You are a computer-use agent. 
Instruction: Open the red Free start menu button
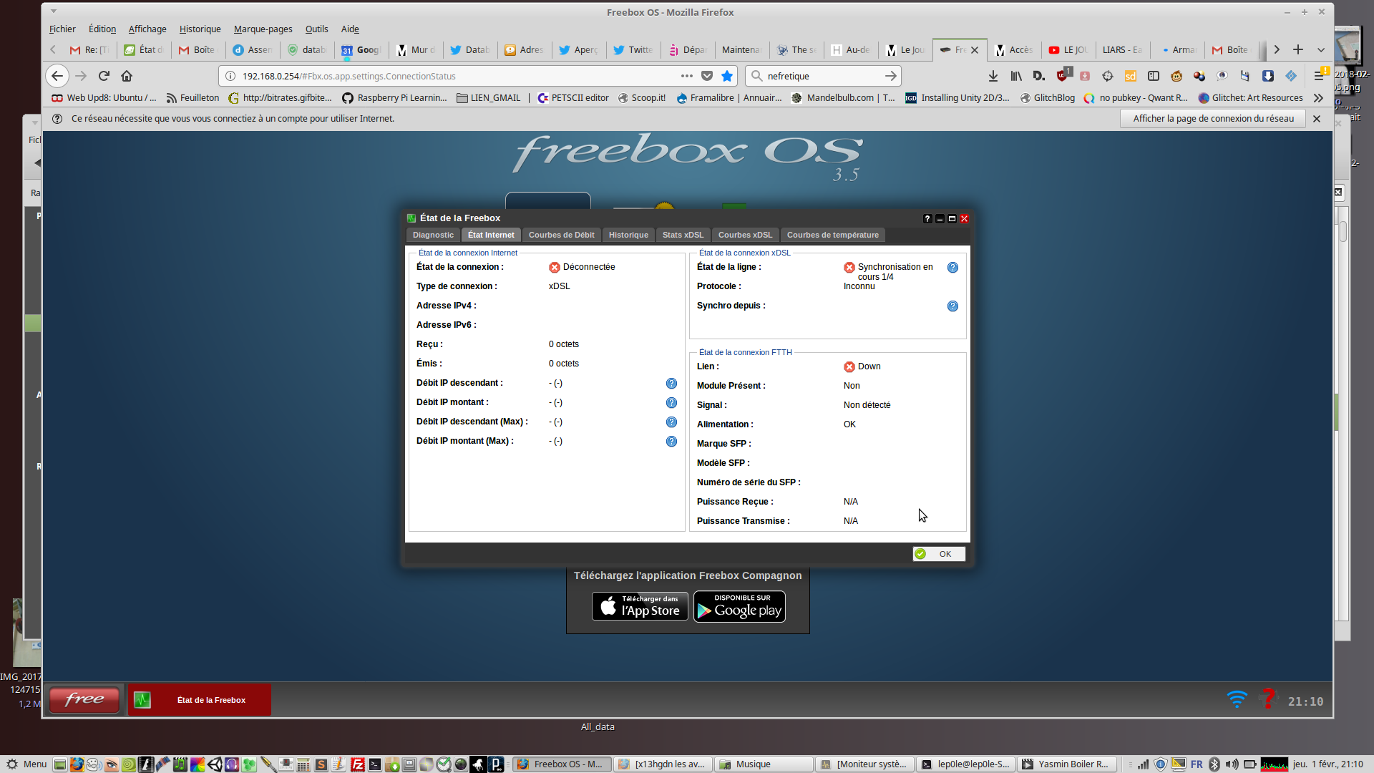84,699
